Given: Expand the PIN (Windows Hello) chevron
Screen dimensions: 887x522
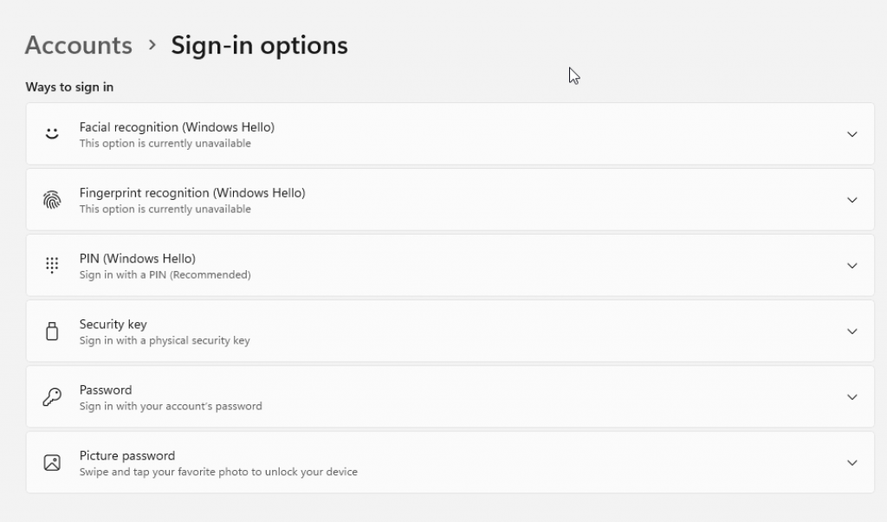Looking at the screenshot, I should pos(852,266).
